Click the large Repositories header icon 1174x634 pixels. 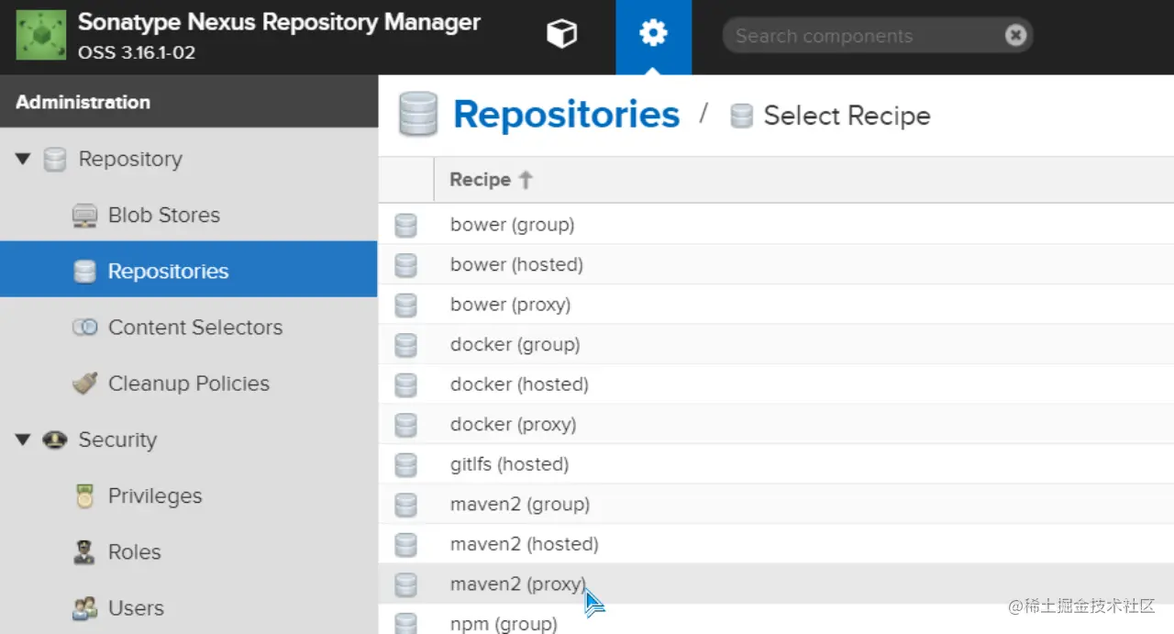click(418, 115)
